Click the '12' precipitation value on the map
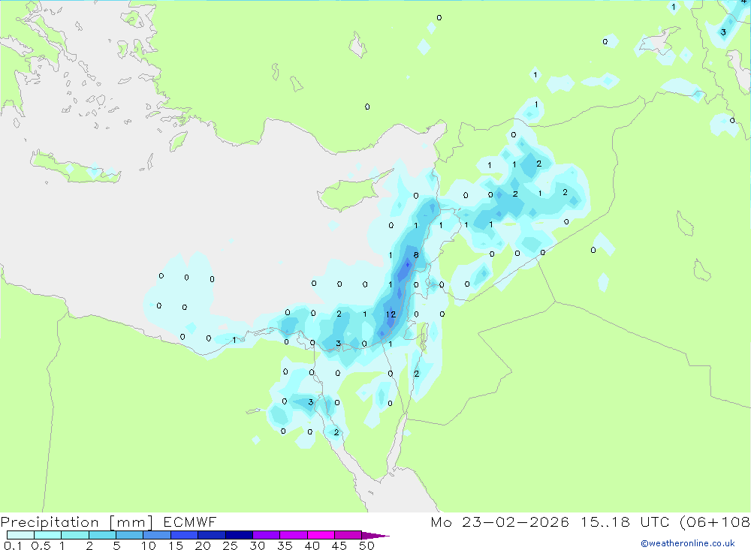 pyautogui.click(x=391, y=314)
